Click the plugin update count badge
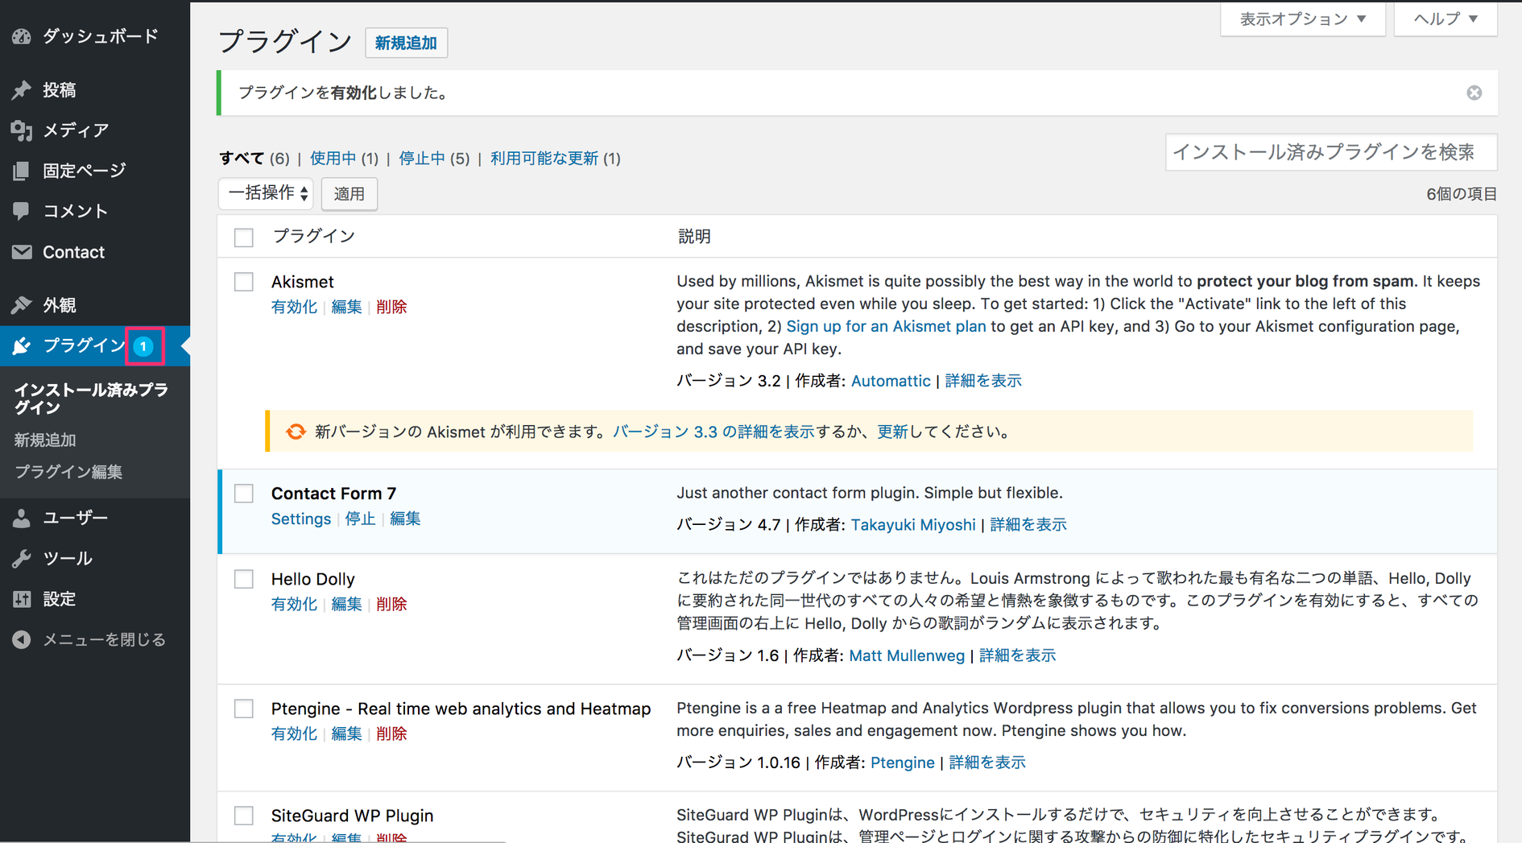 (143, 346)
